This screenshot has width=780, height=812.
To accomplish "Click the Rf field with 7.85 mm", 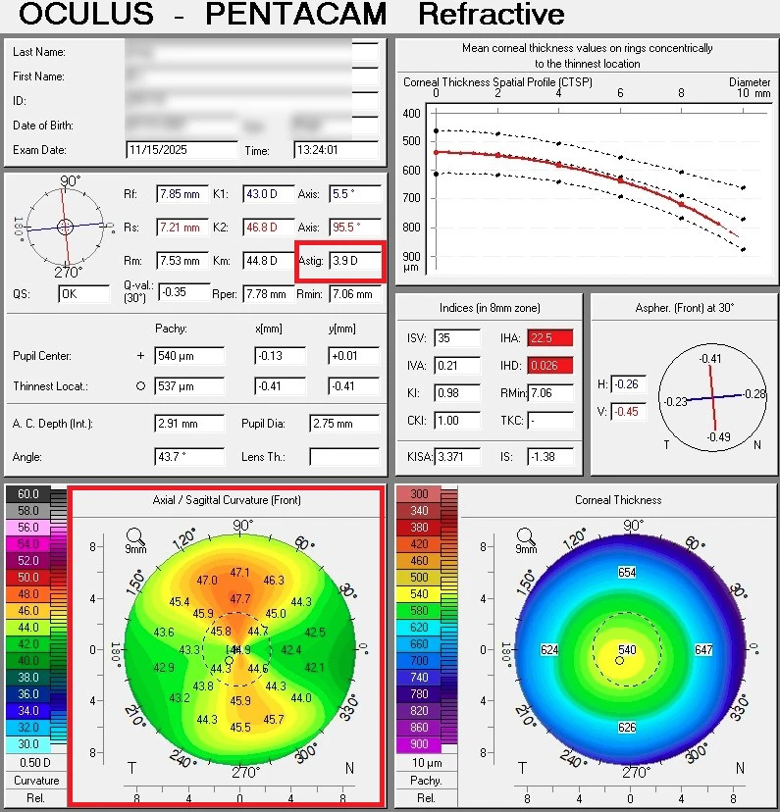I will pyautogui.click(x=182, y=194).
